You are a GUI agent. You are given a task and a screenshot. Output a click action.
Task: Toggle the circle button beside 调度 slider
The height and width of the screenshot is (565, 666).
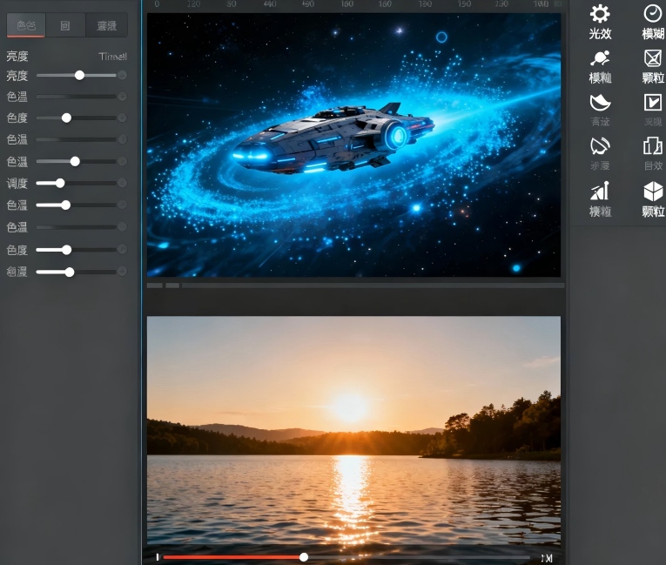pos(122,183)
